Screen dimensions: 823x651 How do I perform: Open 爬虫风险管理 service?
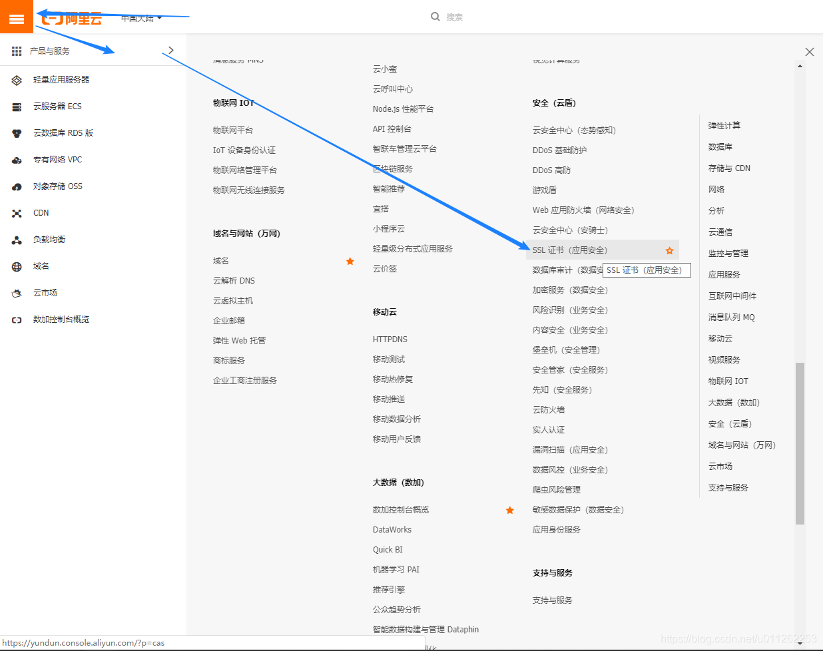coord(557,490)
